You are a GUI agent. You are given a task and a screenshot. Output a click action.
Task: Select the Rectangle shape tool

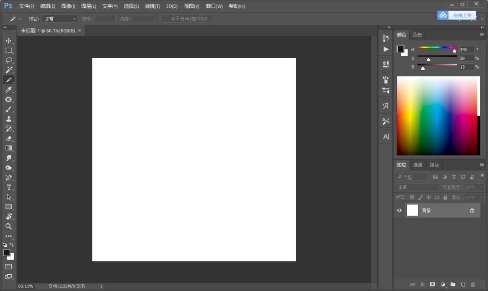coord(9,207)
